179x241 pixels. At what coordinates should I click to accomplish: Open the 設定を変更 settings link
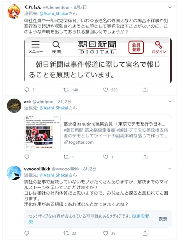tap(89, 219)
